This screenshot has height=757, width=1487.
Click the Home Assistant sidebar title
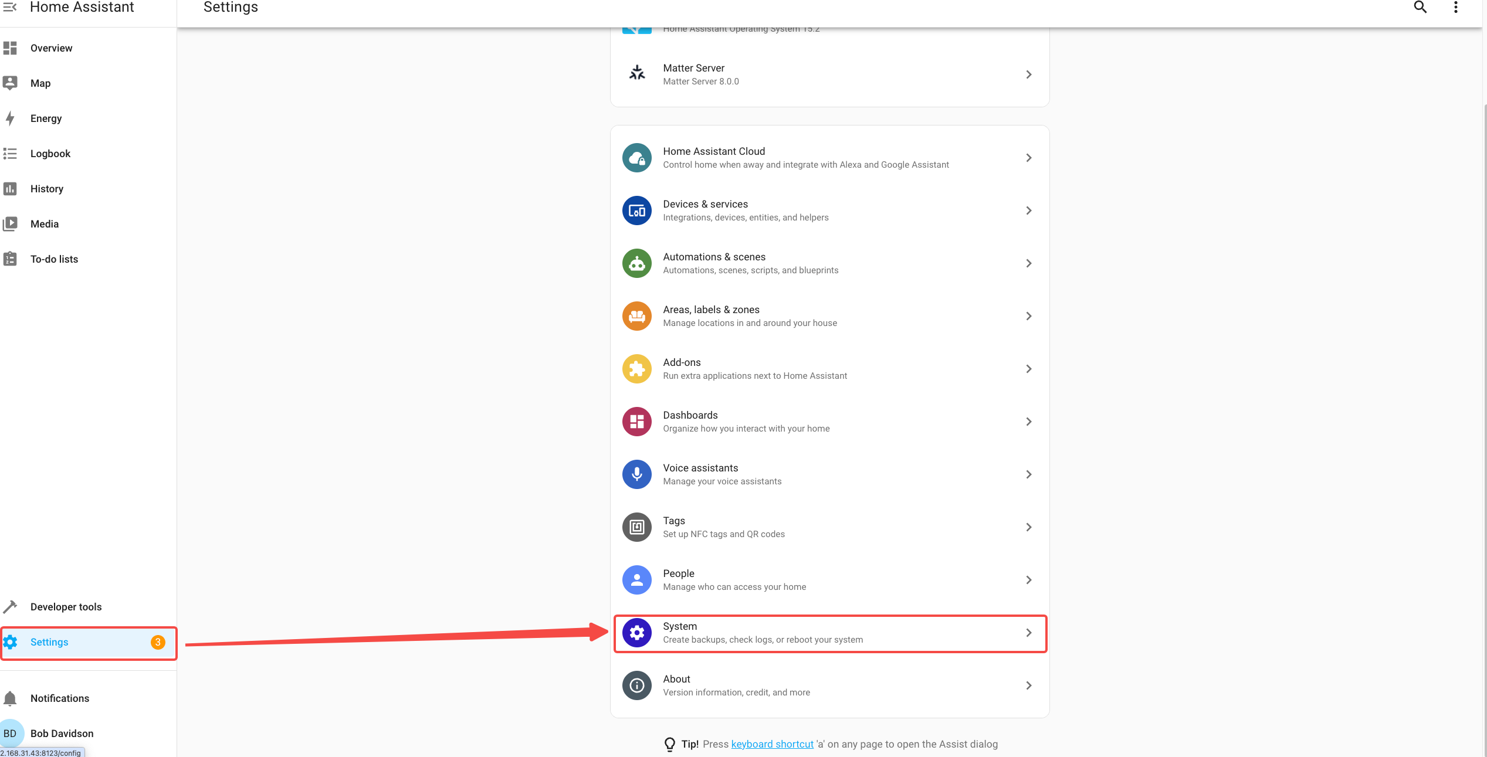pyautogui.click(x=82, y=7)
